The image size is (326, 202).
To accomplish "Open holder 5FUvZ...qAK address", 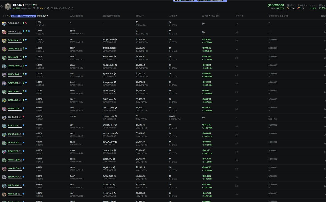I will click(x=13, y=134).
